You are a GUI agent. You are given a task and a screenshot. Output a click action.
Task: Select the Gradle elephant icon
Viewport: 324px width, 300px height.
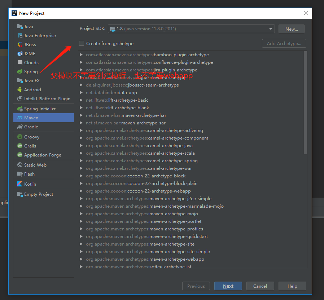[20, 127]
